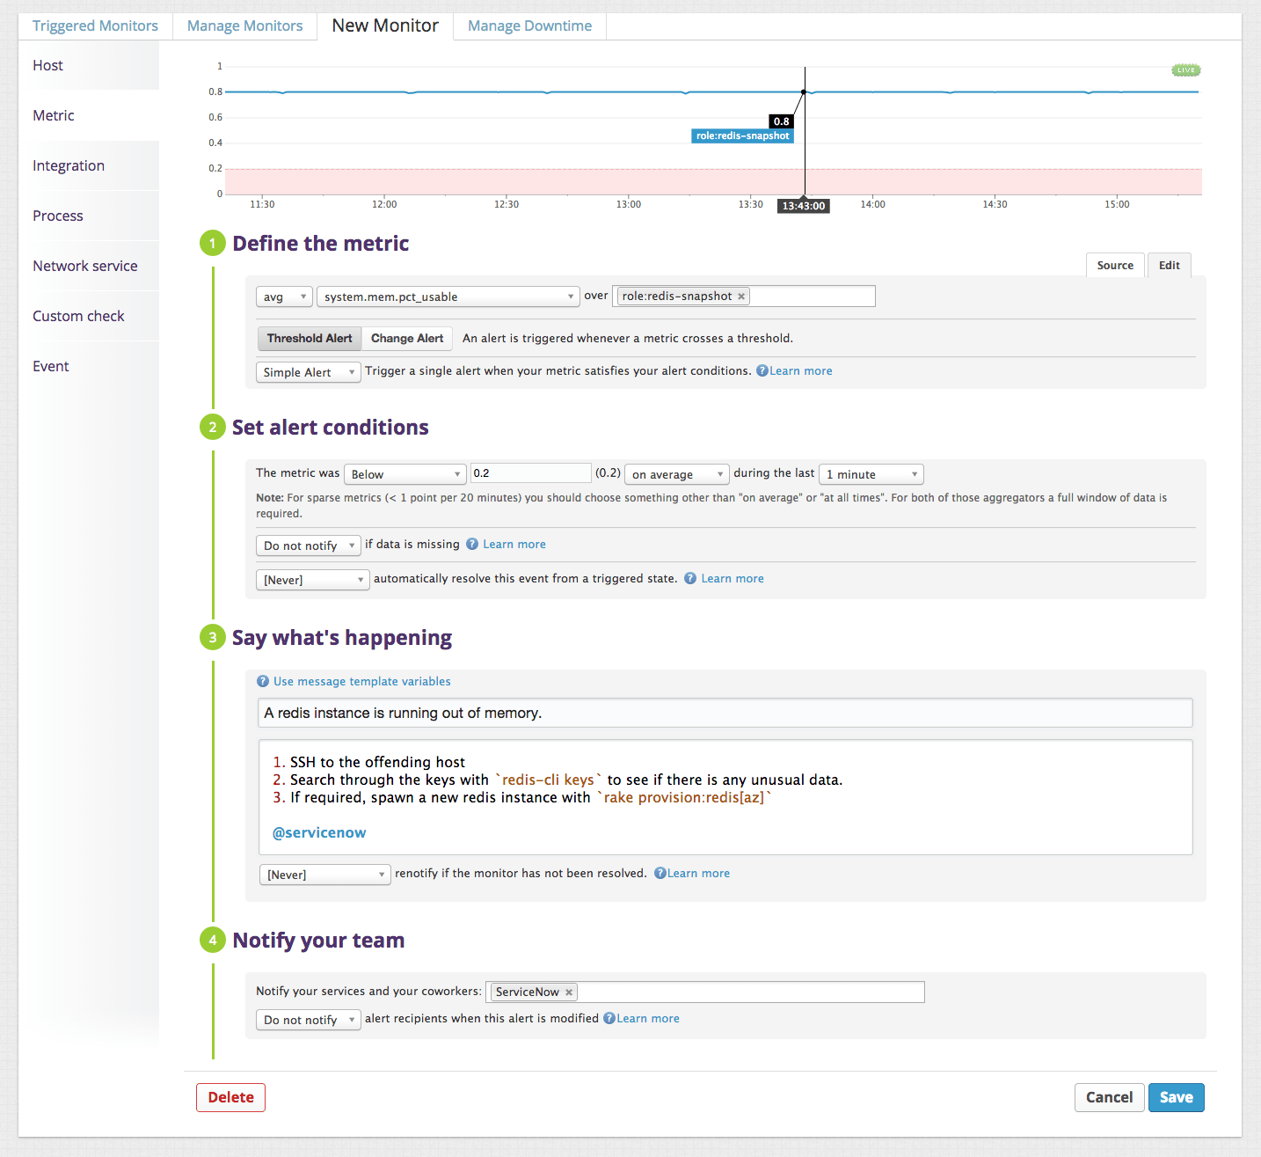
Task: Remove the ServiceNow recipient tag
Action: 569,992
